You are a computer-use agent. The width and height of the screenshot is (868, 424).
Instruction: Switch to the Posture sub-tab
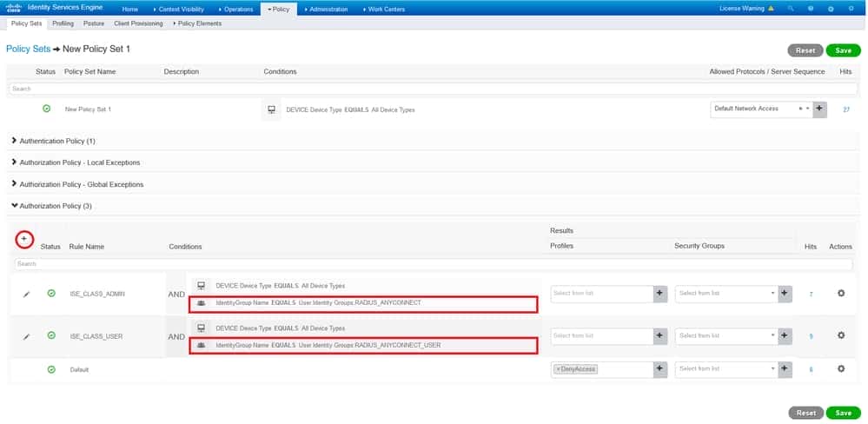pyautogui.click(x=94, y=23)
